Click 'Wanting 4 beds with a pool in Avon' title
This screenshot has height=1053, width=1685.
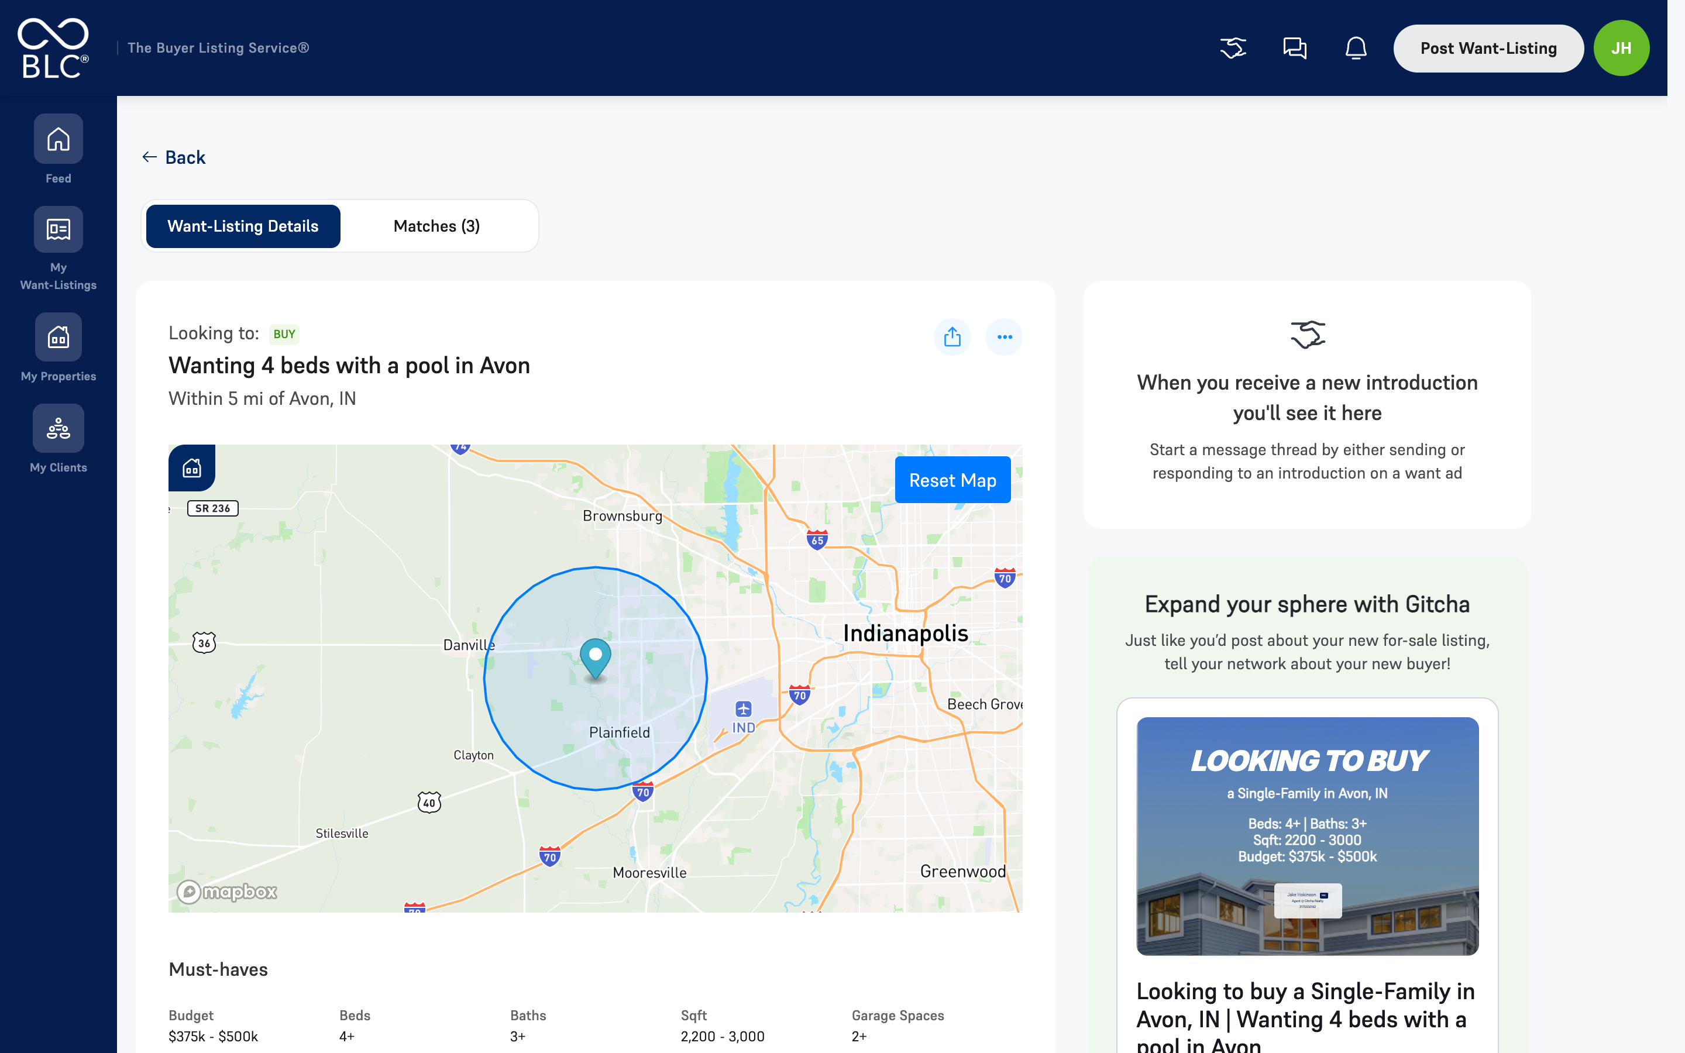pos(349,366)
